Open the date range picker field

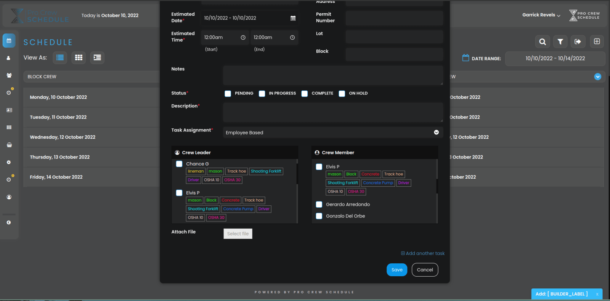555,59
